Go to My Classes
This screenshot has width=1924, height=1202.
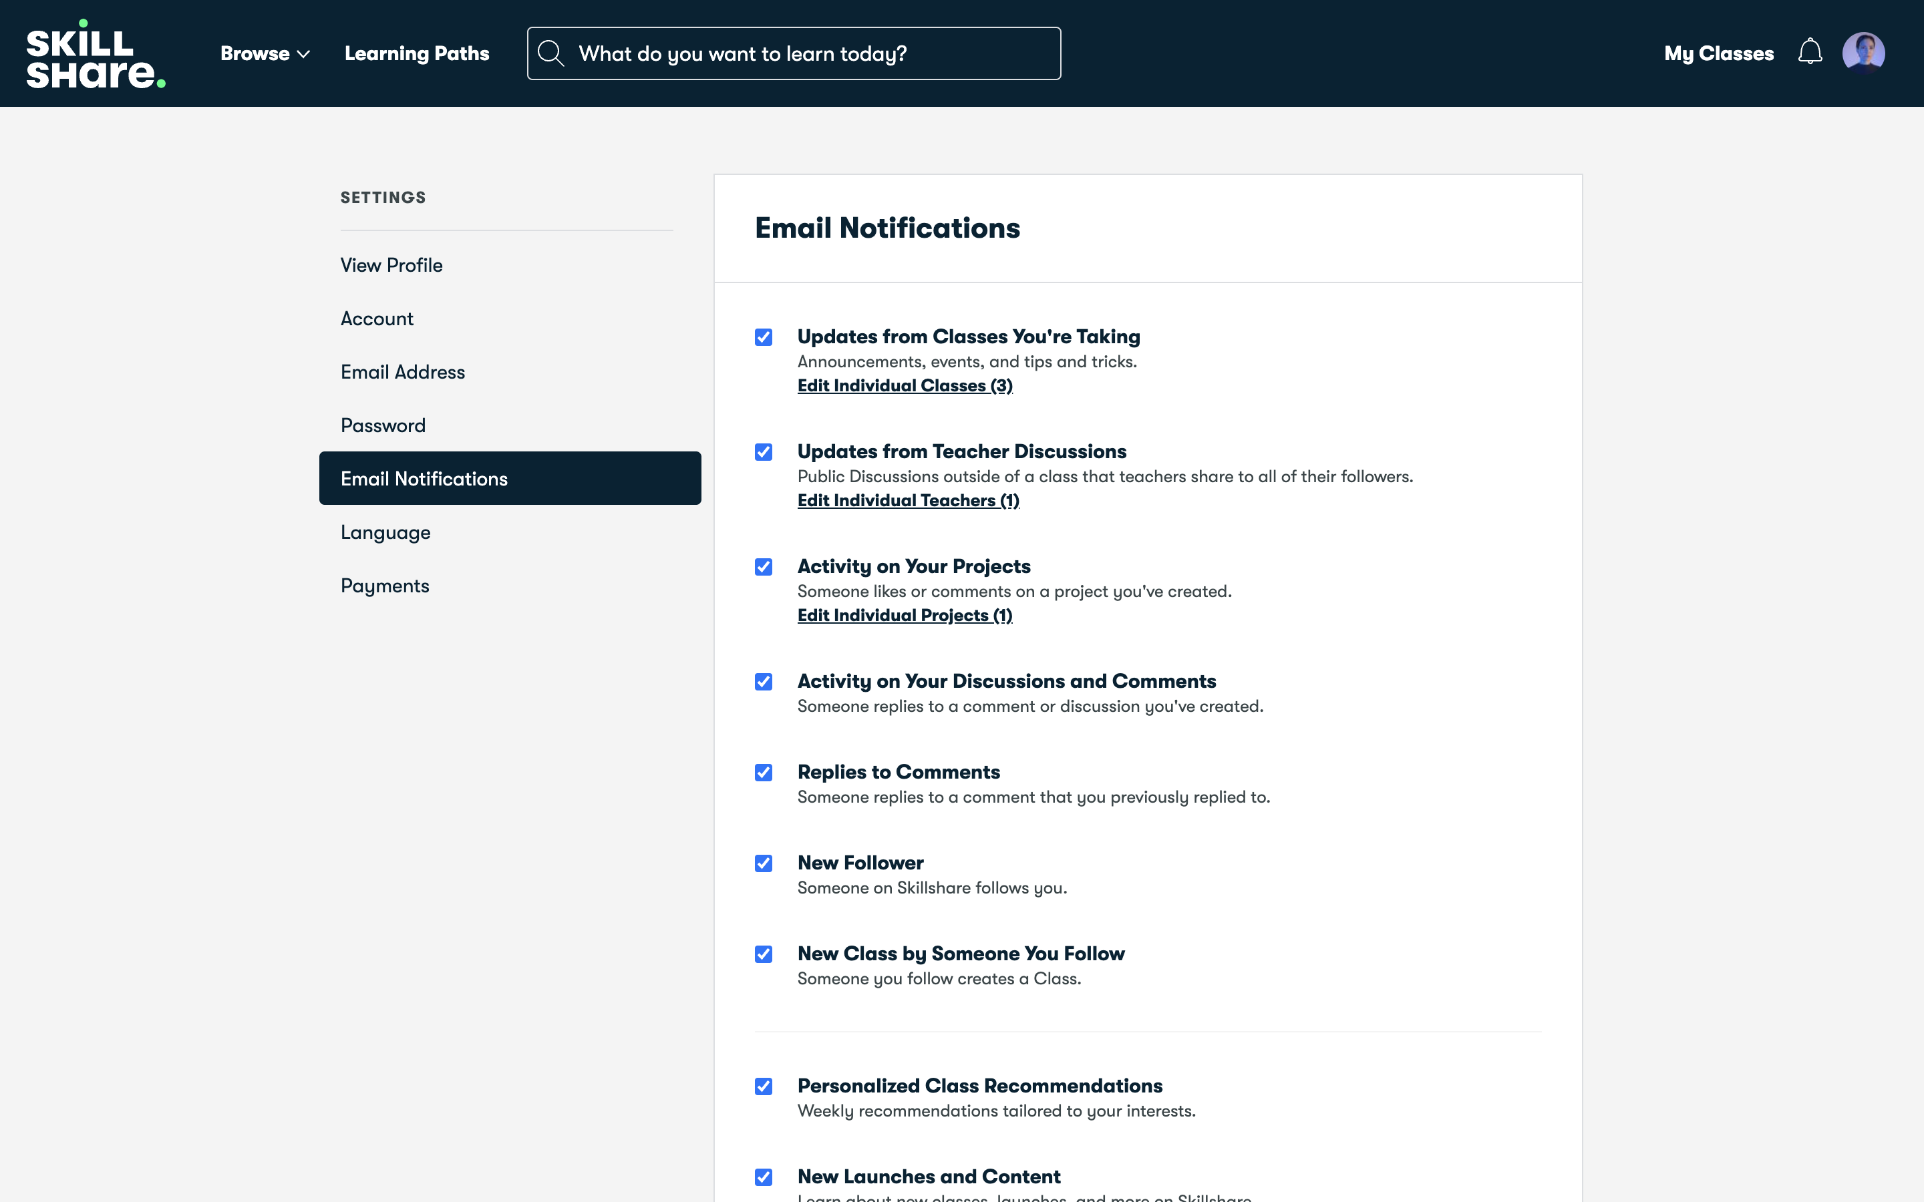click(x=1719, y=53)
